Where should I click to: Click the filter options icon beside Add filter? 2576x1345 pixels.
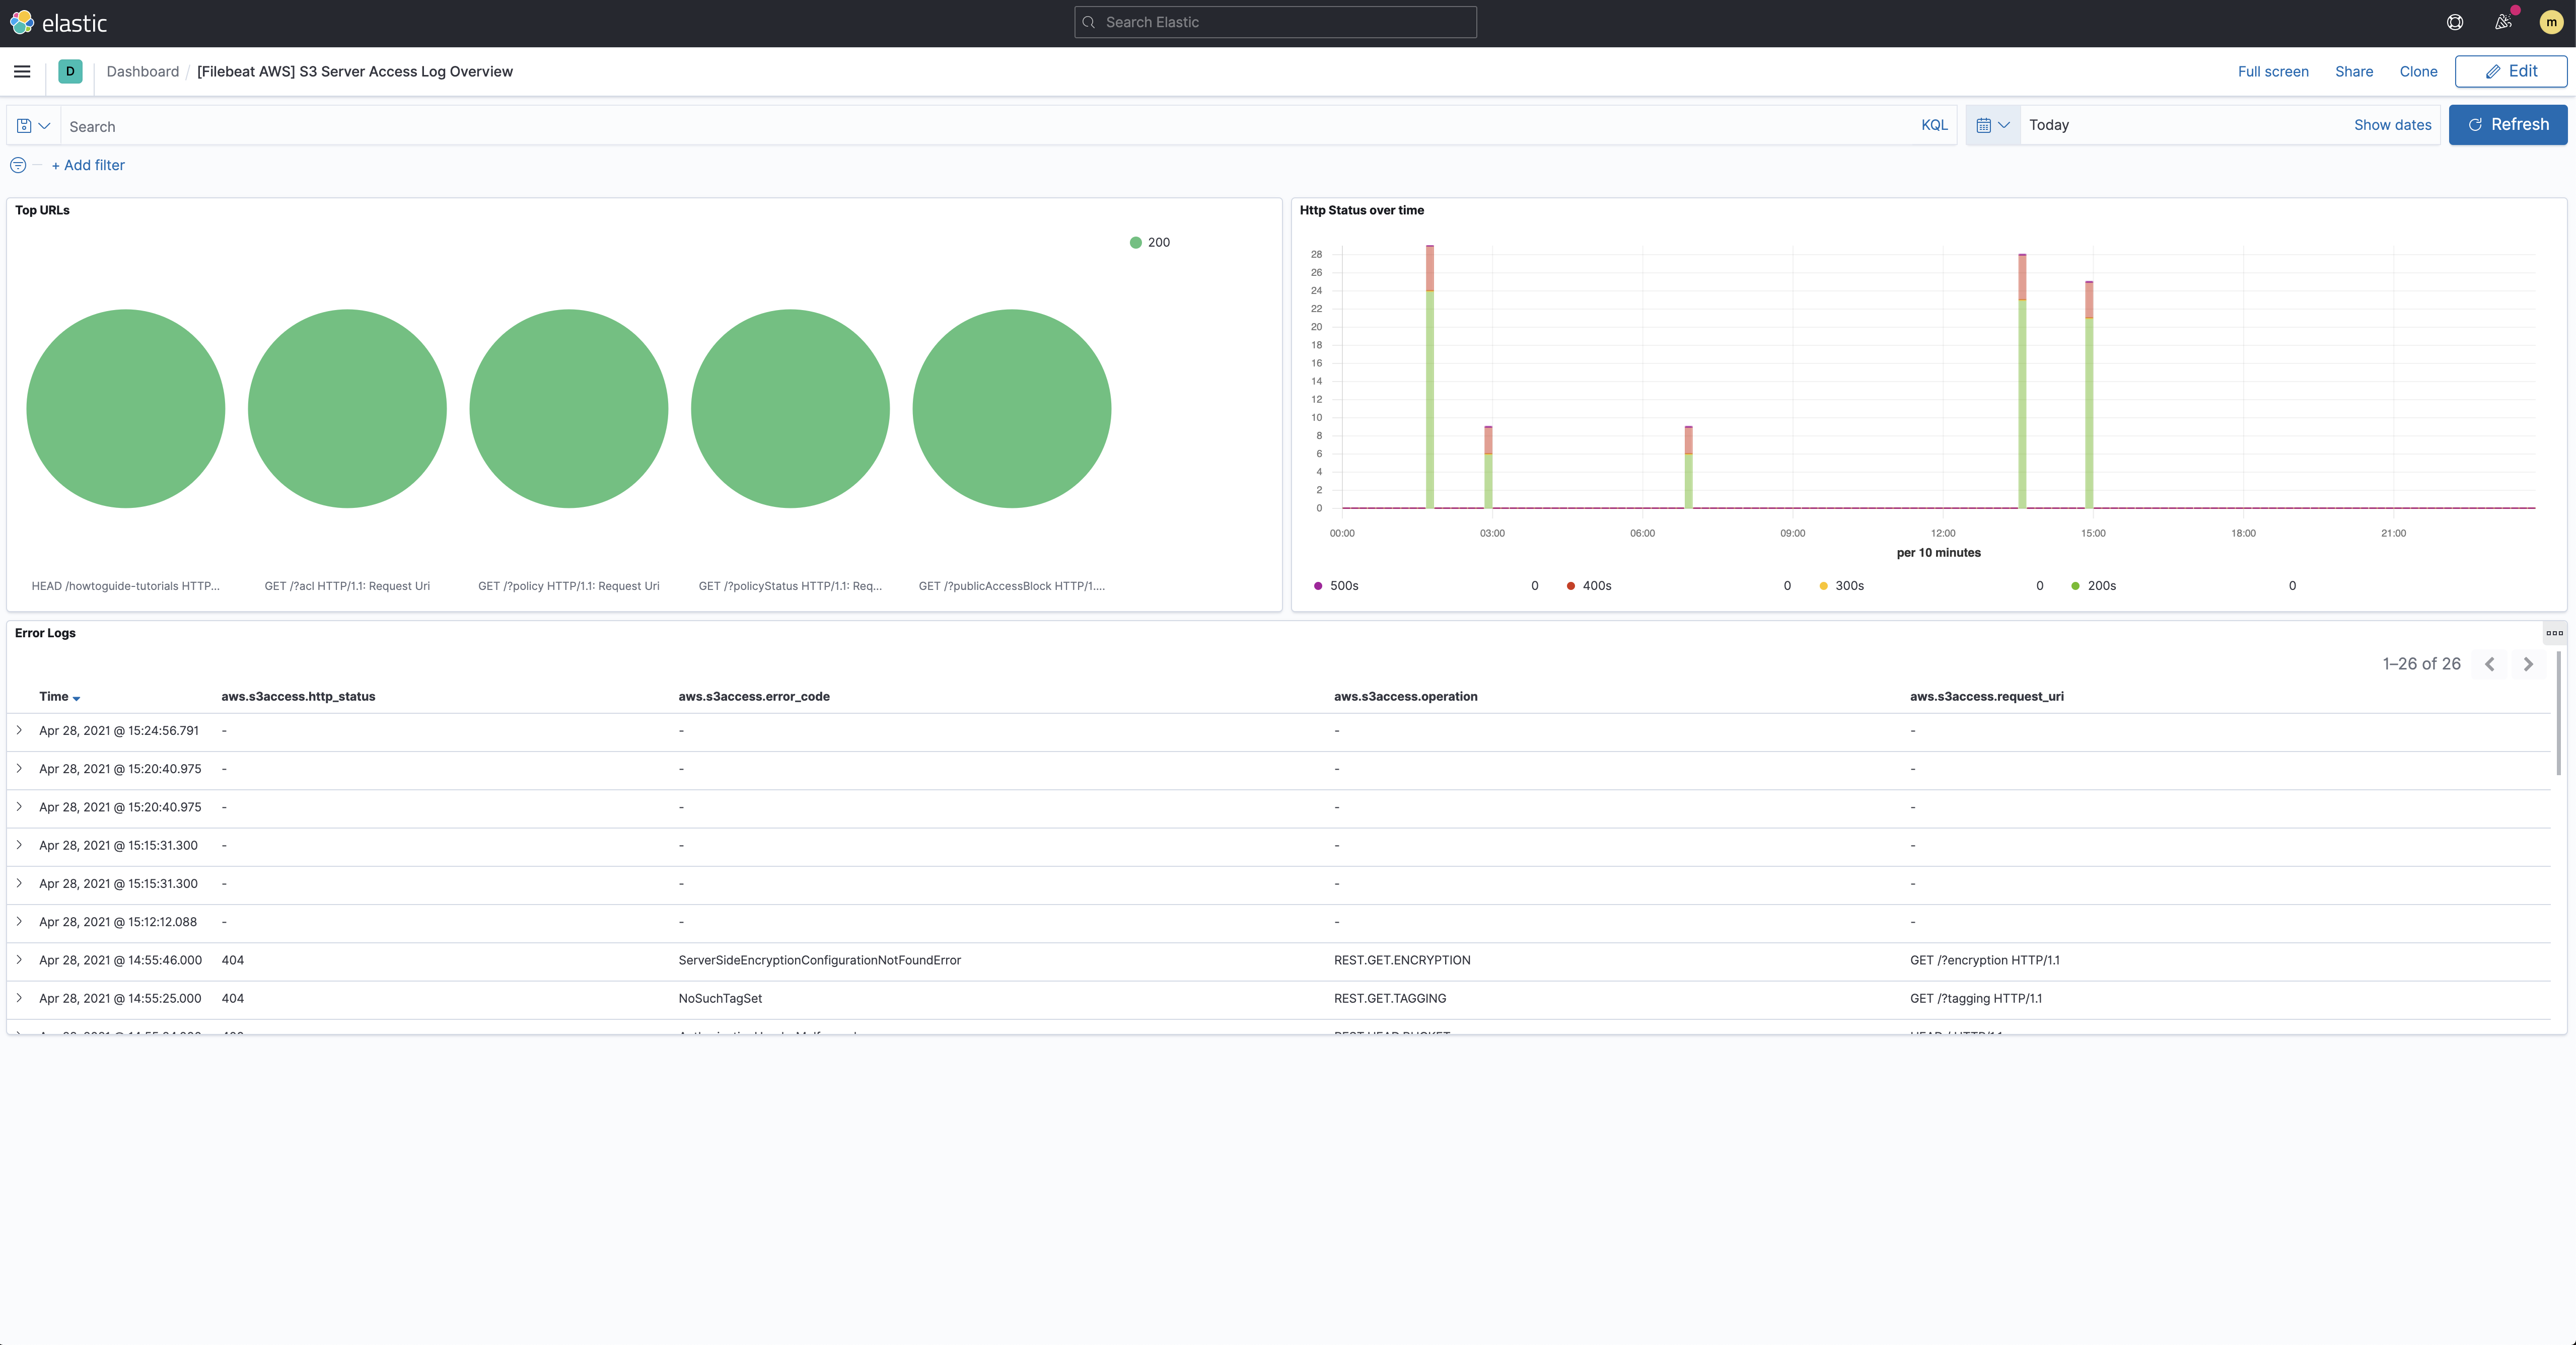(x=17, y=165)
